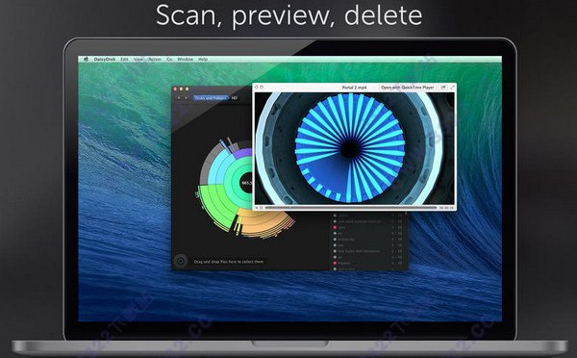
Task: Open the Go menu
Action: [x=169, y=60]
